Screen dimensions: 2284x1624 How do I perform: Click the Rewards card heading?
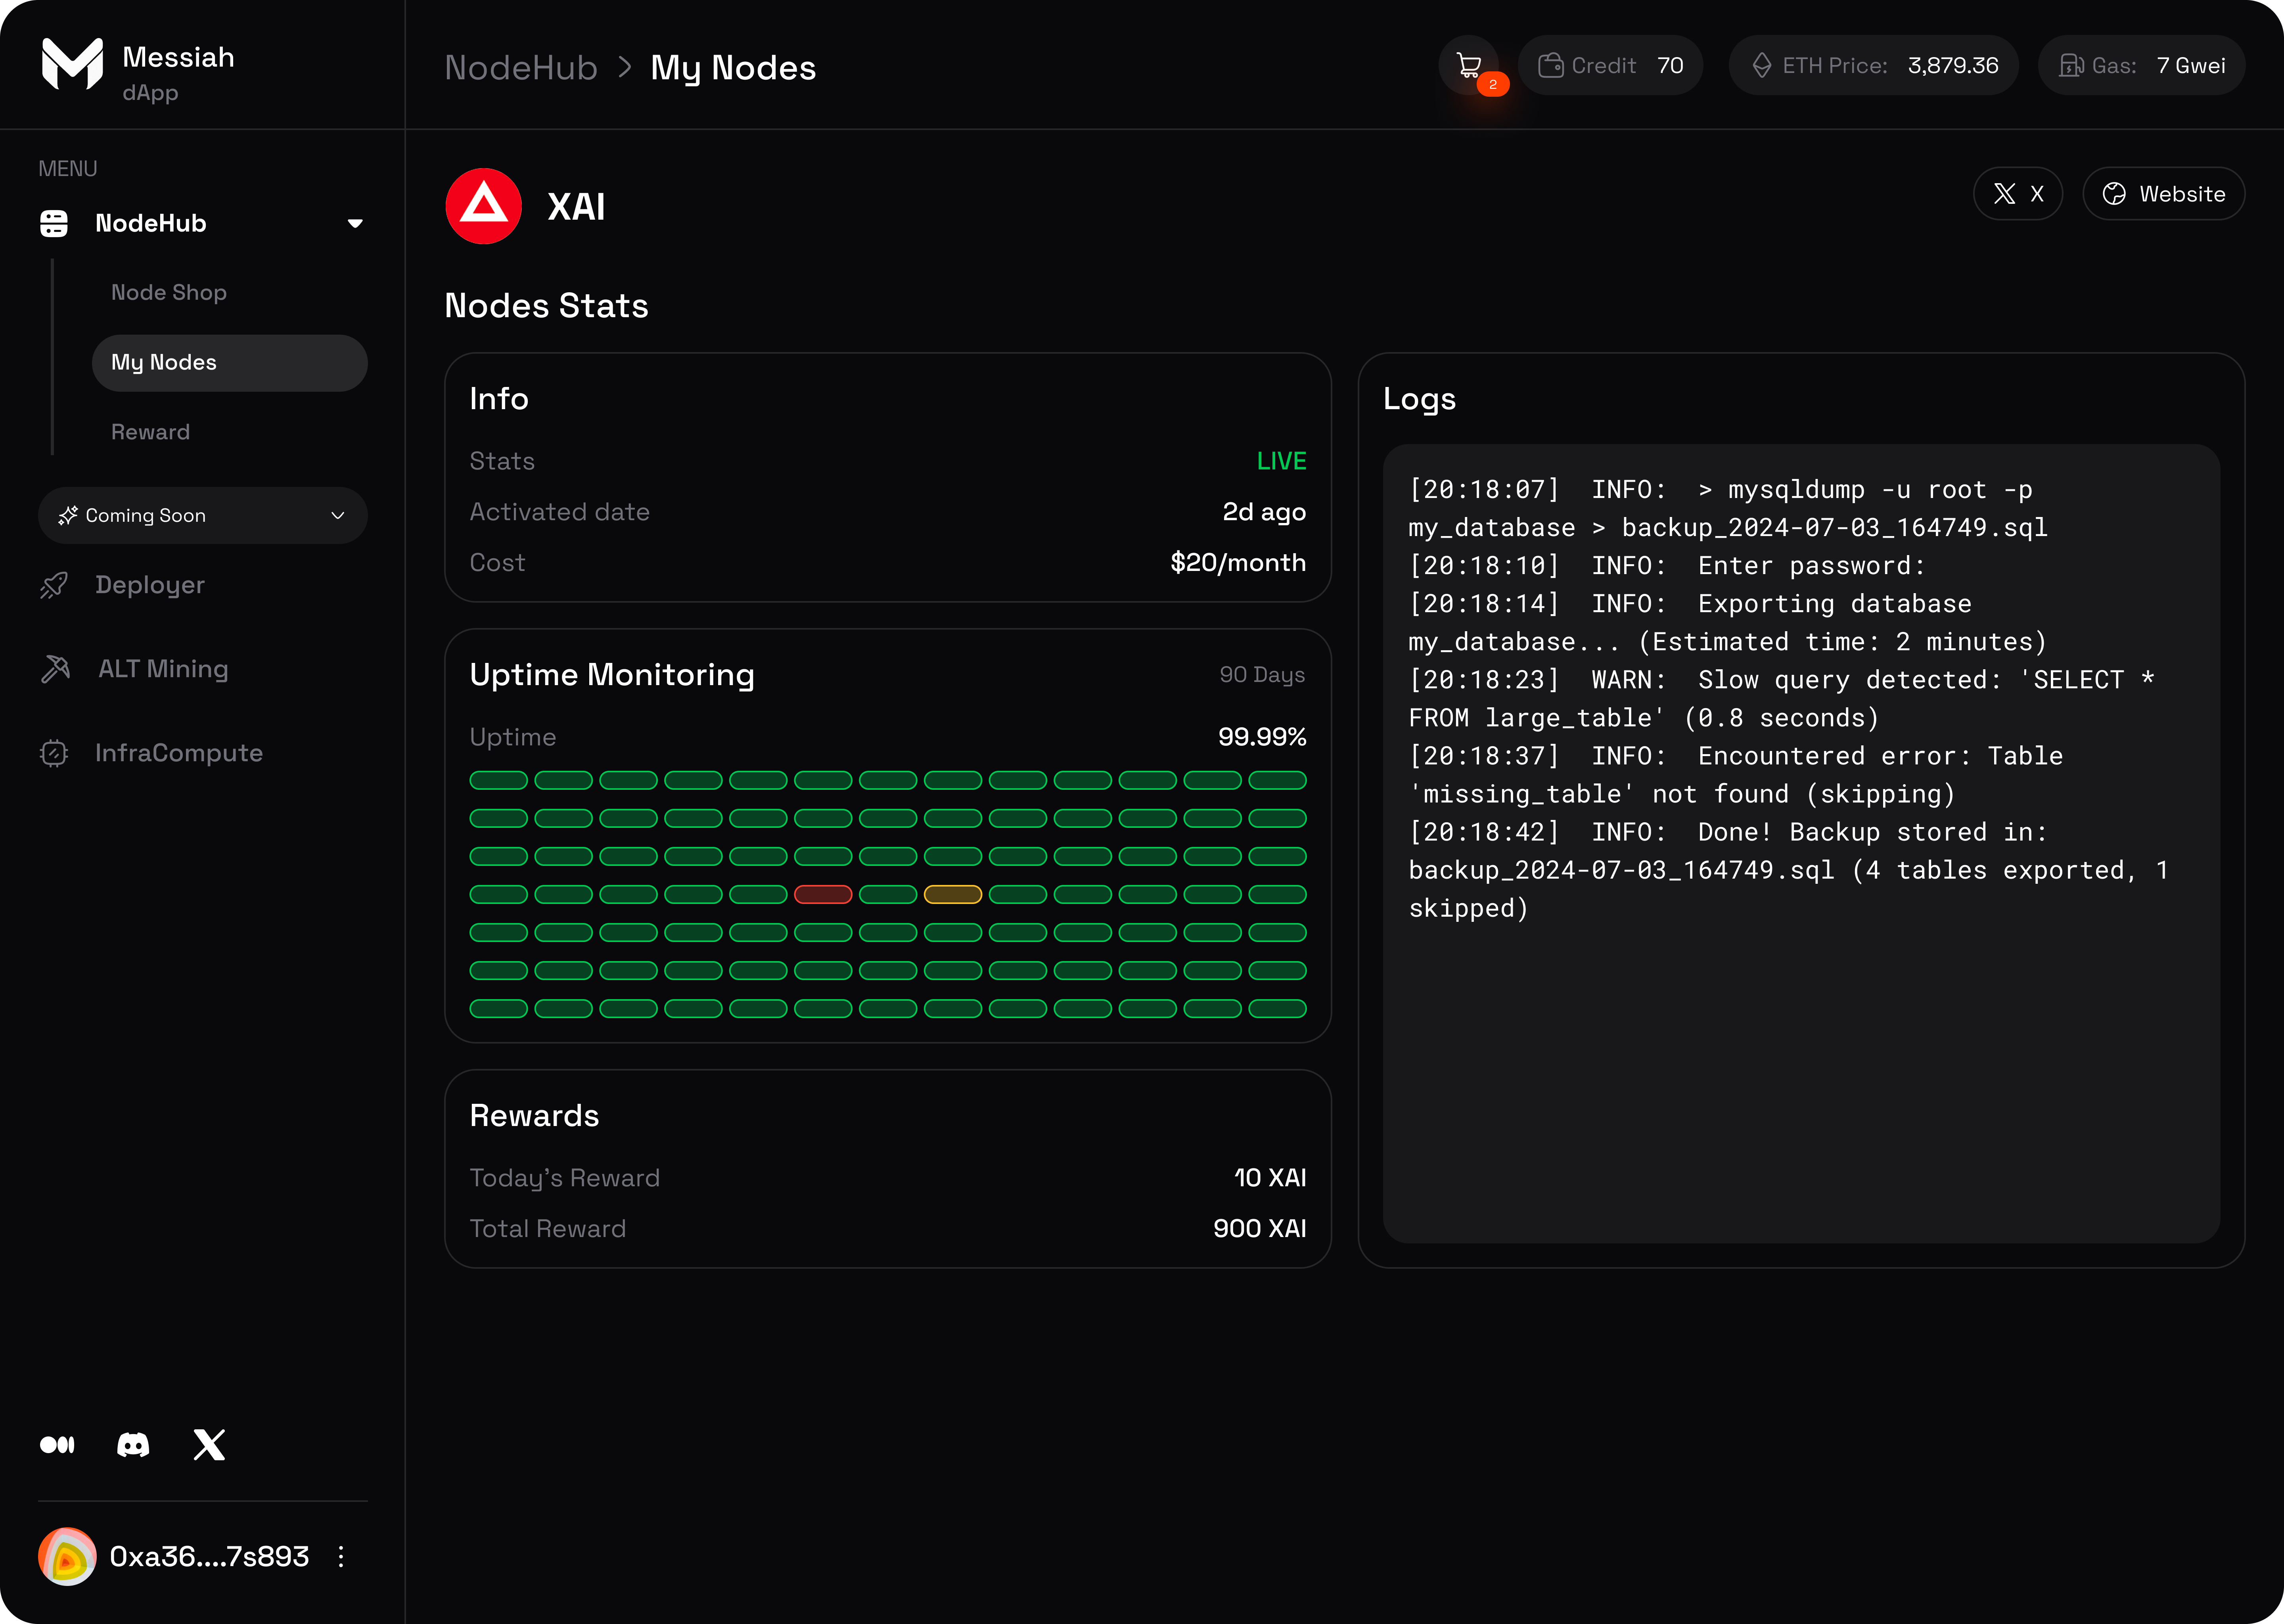click(x=534, y=1116)
